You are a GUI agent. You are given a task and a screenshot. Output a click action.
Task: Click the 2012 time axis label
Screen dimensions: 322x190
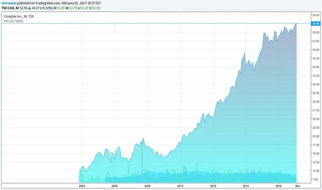(x=213, y=186)
